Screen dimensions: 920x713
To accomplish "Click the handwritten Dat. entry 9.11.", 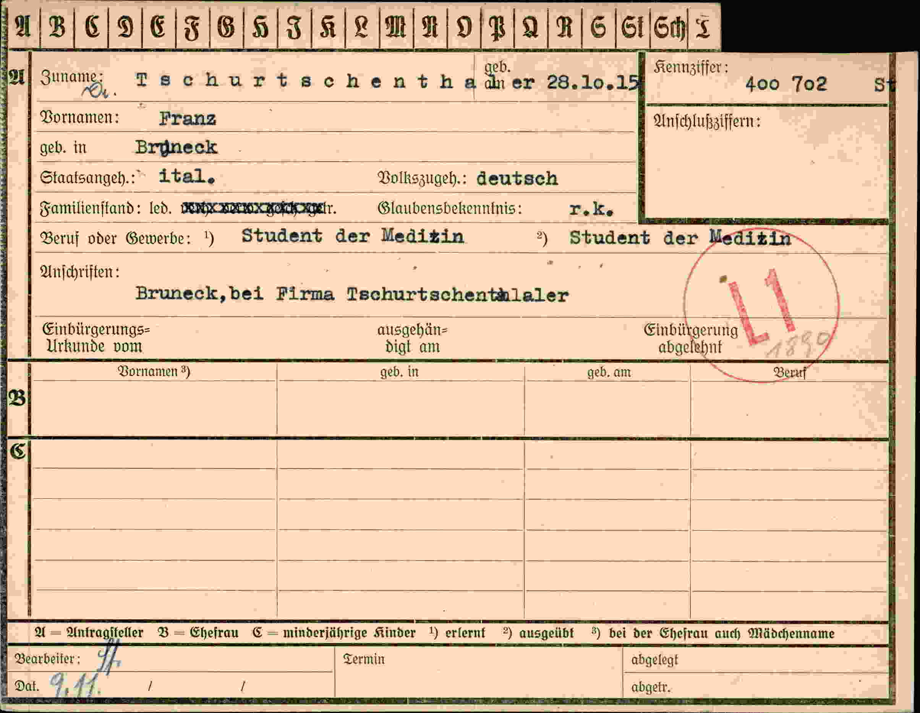I will (75, 685).
